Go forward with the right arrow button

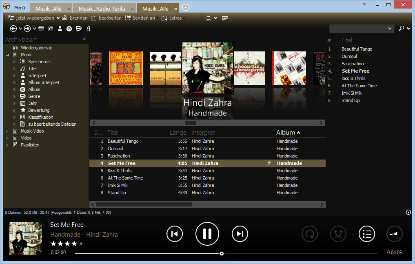click(x=27, y=29)
